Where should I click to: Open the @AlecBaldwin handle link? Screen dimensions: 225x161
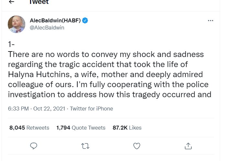(47, 28)
